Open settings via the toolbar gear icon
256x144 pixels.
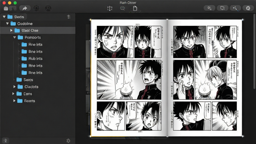coord(36,8)
